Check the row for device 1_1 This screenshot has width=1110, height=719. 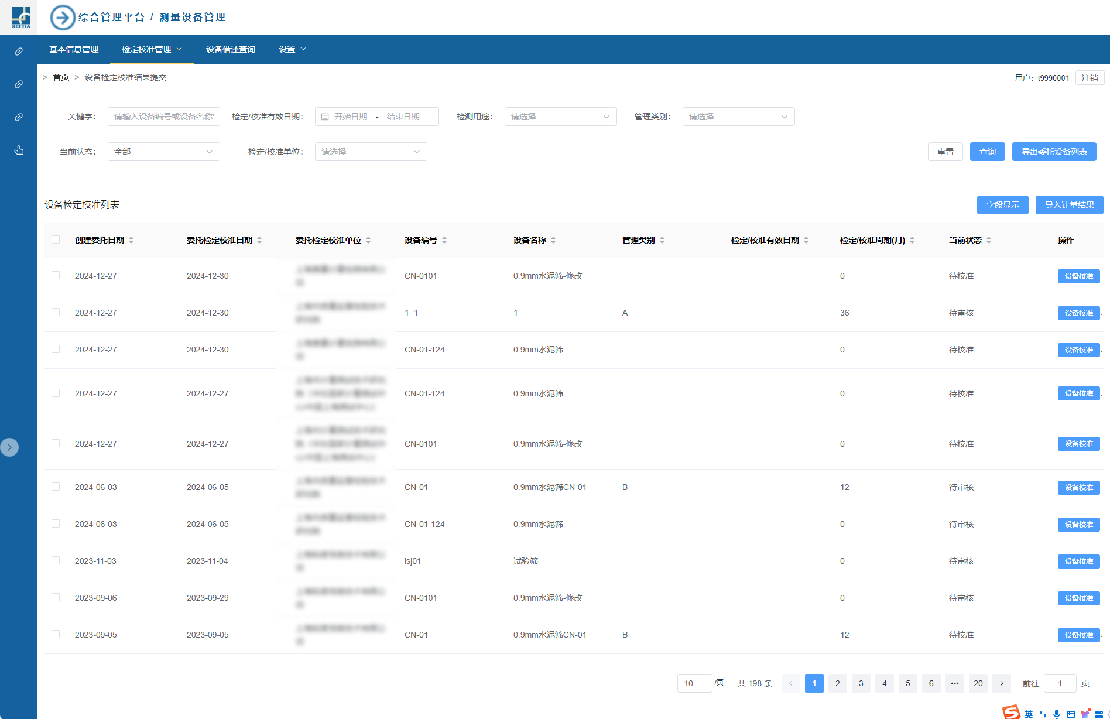point(56,312)
